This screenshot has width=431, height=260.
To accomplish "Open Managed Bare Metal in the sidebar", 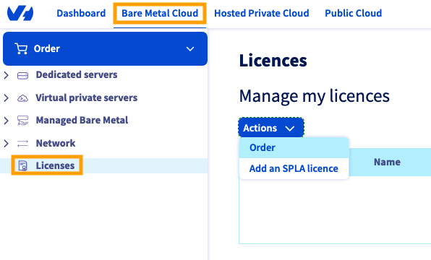I will [82, 121].
